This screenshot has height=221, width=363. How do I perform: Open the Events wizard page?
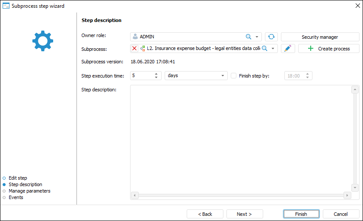(x=16, y=197)
